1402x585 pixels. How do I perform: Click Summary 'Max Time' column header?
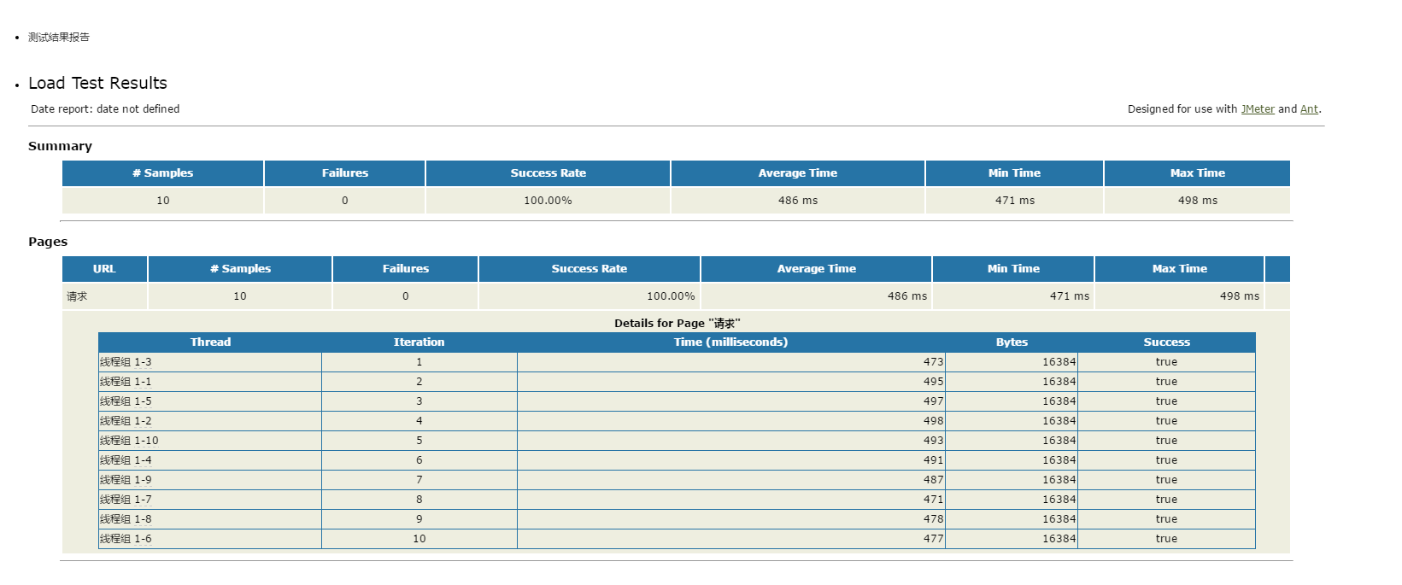(1198, 173)
